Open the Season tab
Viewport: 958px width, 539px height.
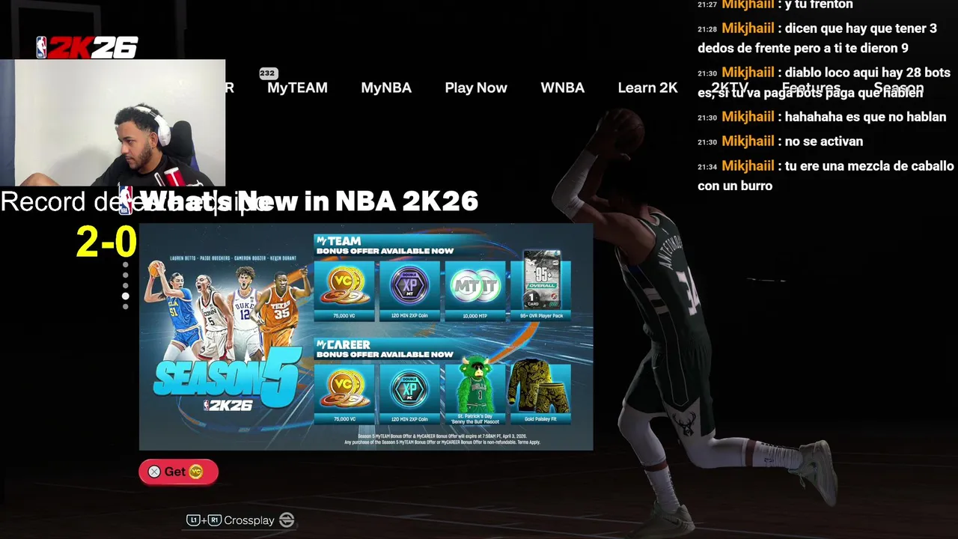tap(898, 88)
